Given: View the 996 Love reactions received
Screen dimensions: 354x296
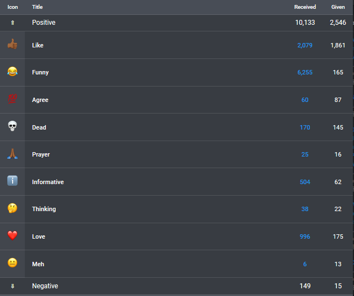Looking at the screenshot, I should point(305,236).
